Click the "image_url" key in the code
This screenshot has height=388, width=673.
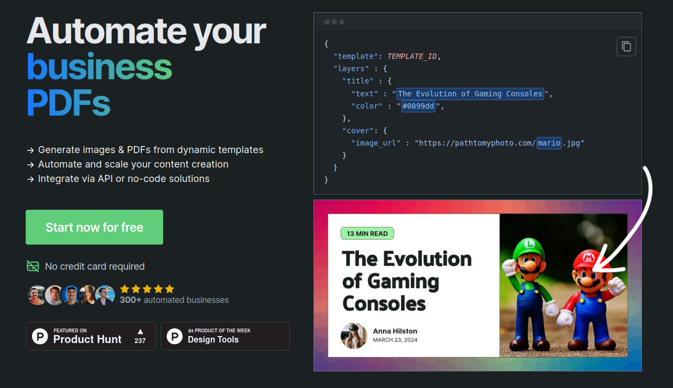376,143
